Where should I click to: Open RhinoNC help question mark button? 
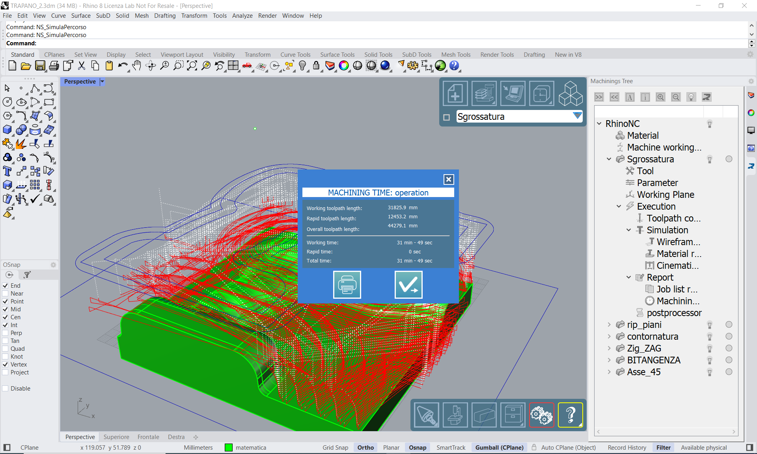tap(571, 415)
